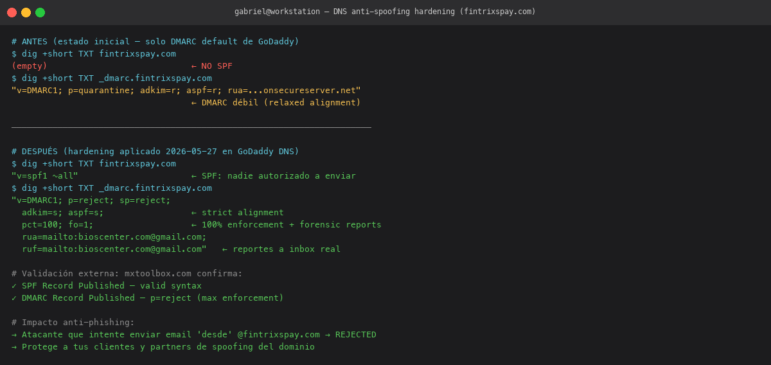Select '# Validación externa: mxtoolbox.com confirma:' line

pos(127,274)
